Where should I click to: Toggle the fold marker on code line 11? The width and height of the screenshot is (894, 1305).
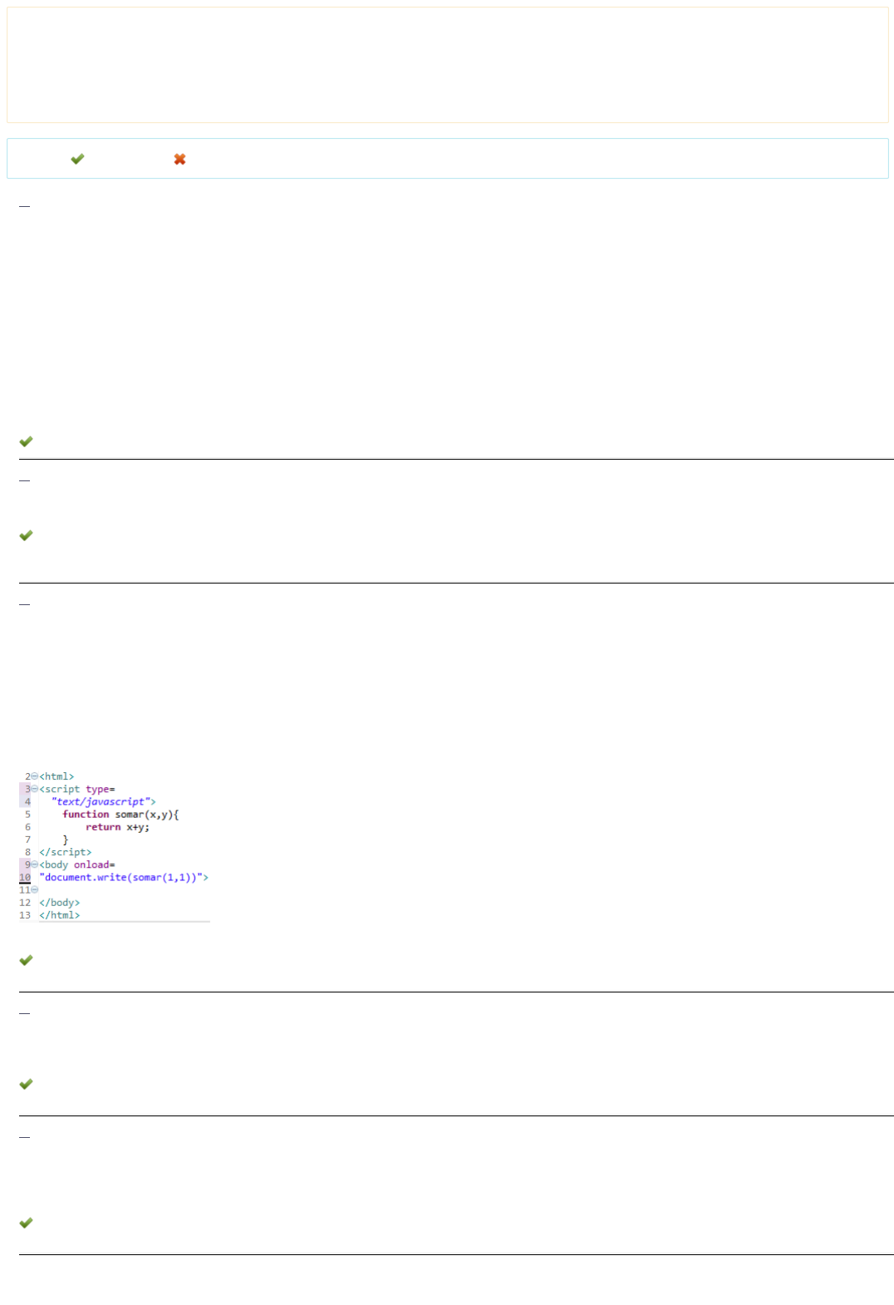click(34, 890)
